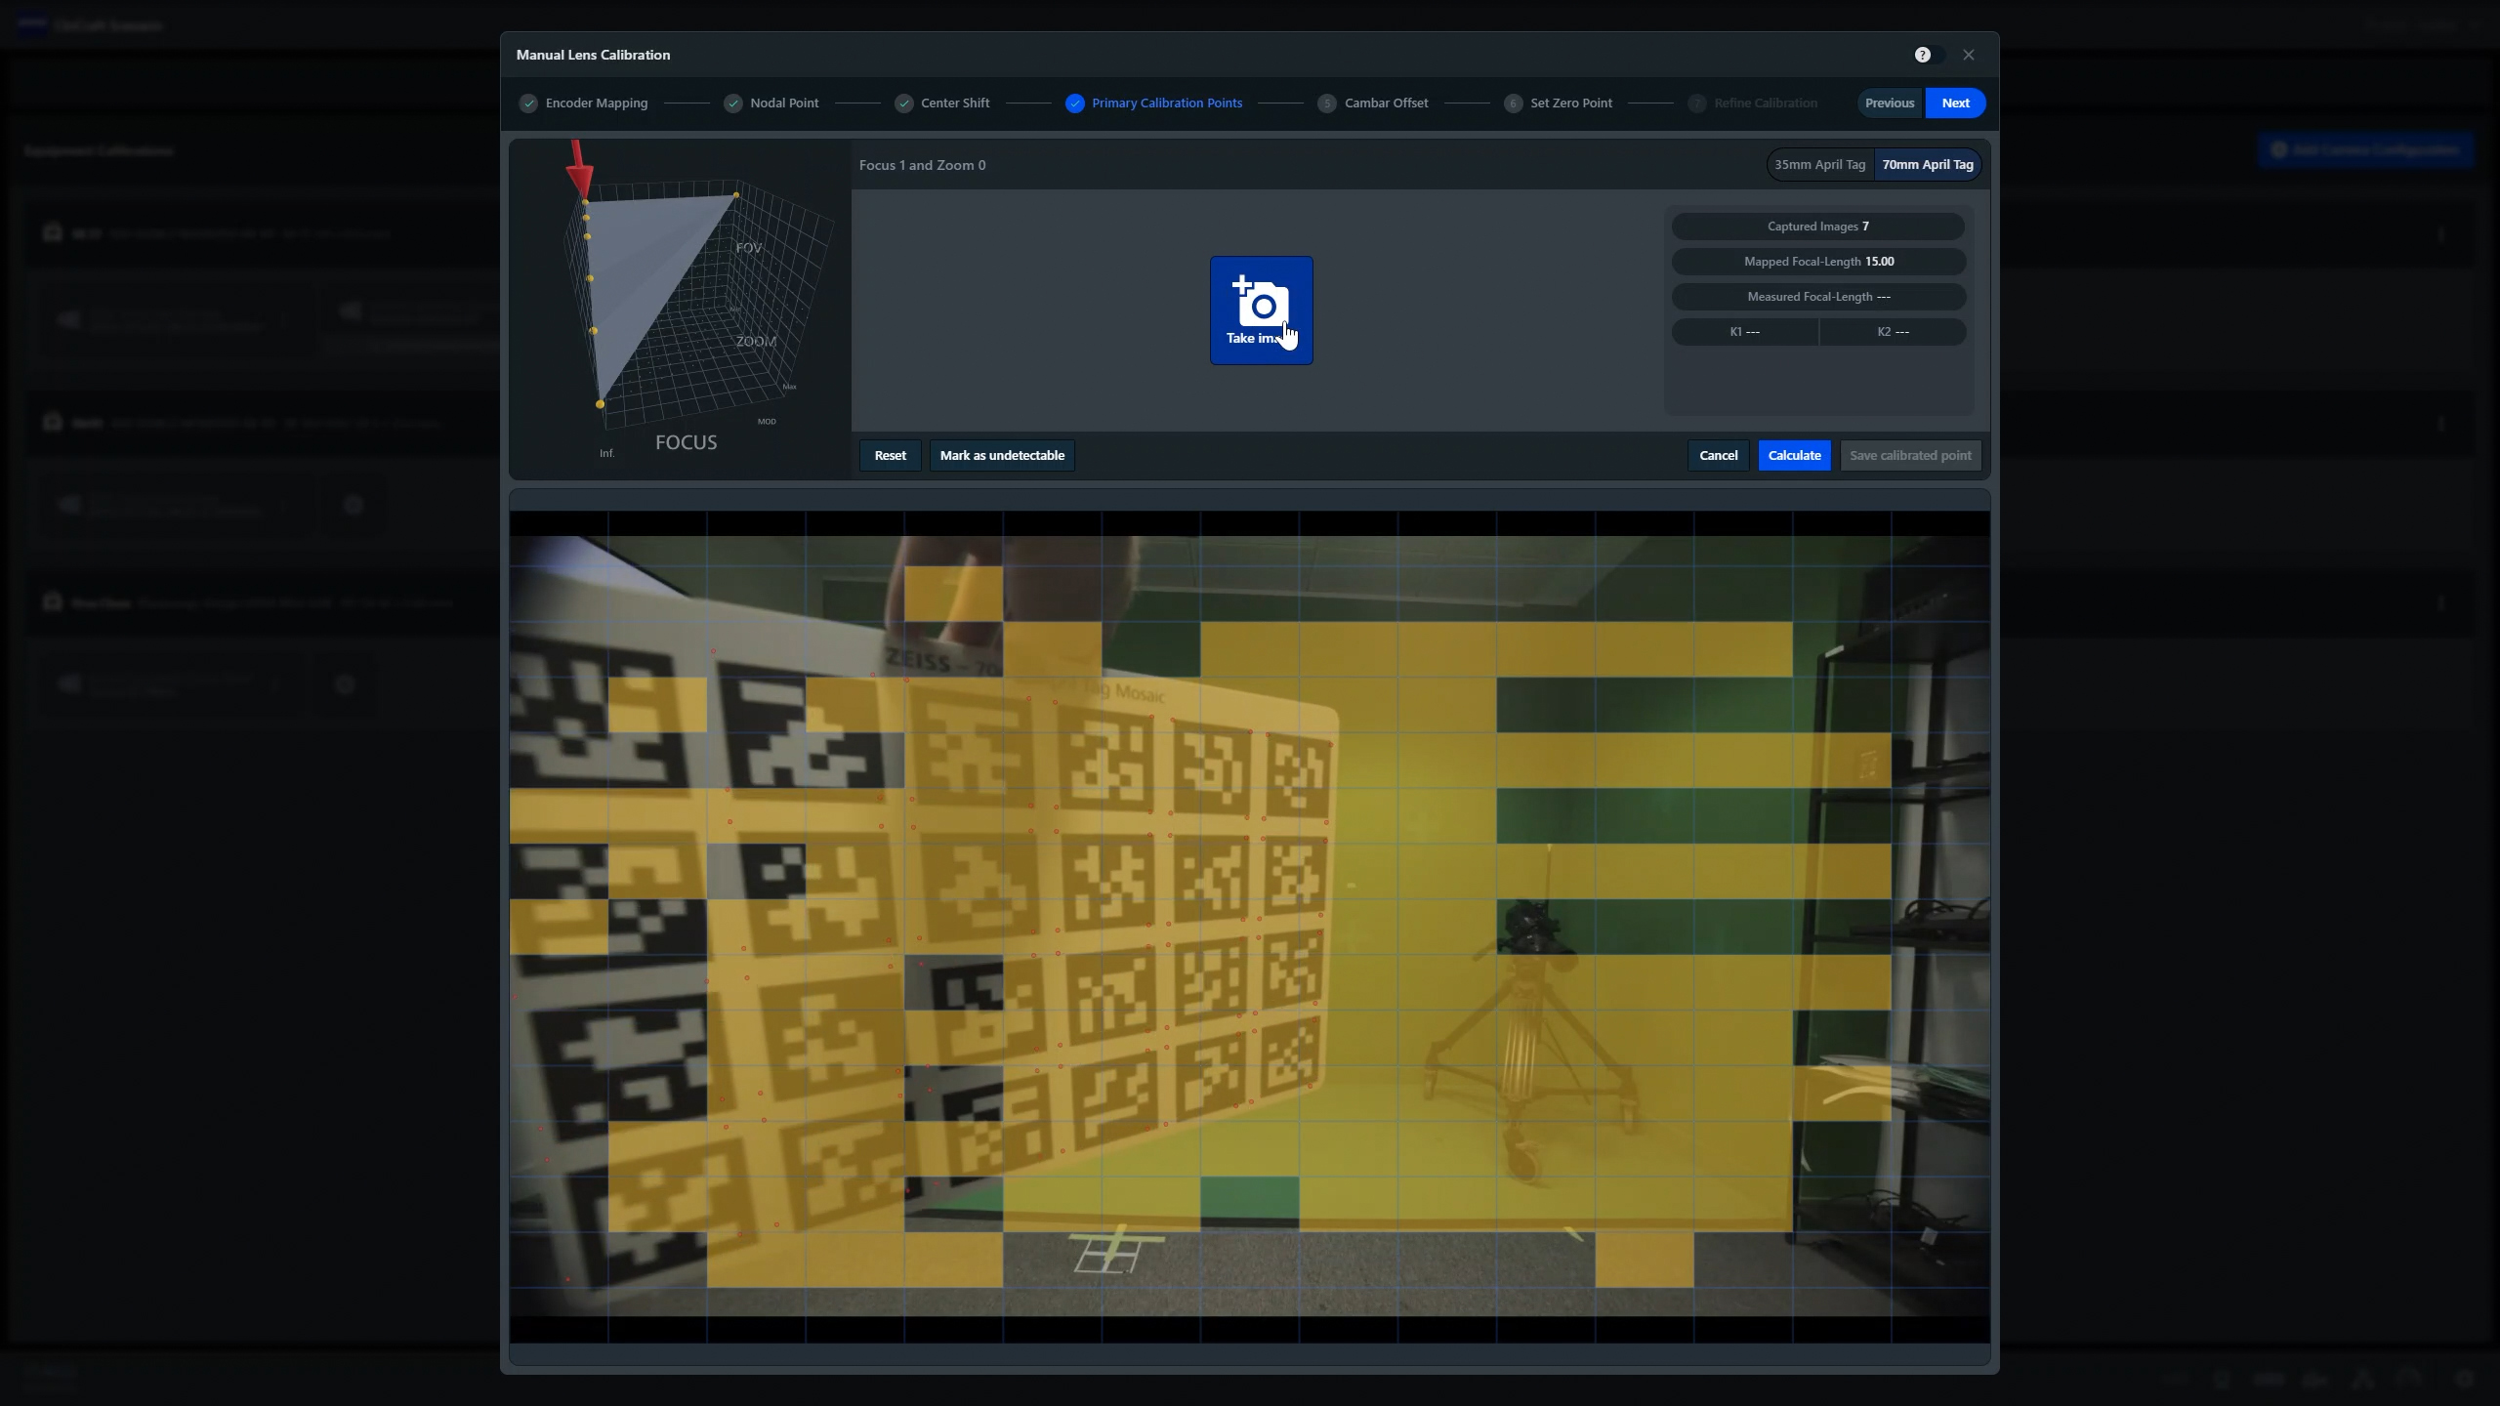Click the Captured Images 7 field
Viewport: 2500px width, 1406px height.
[1817, 227]
